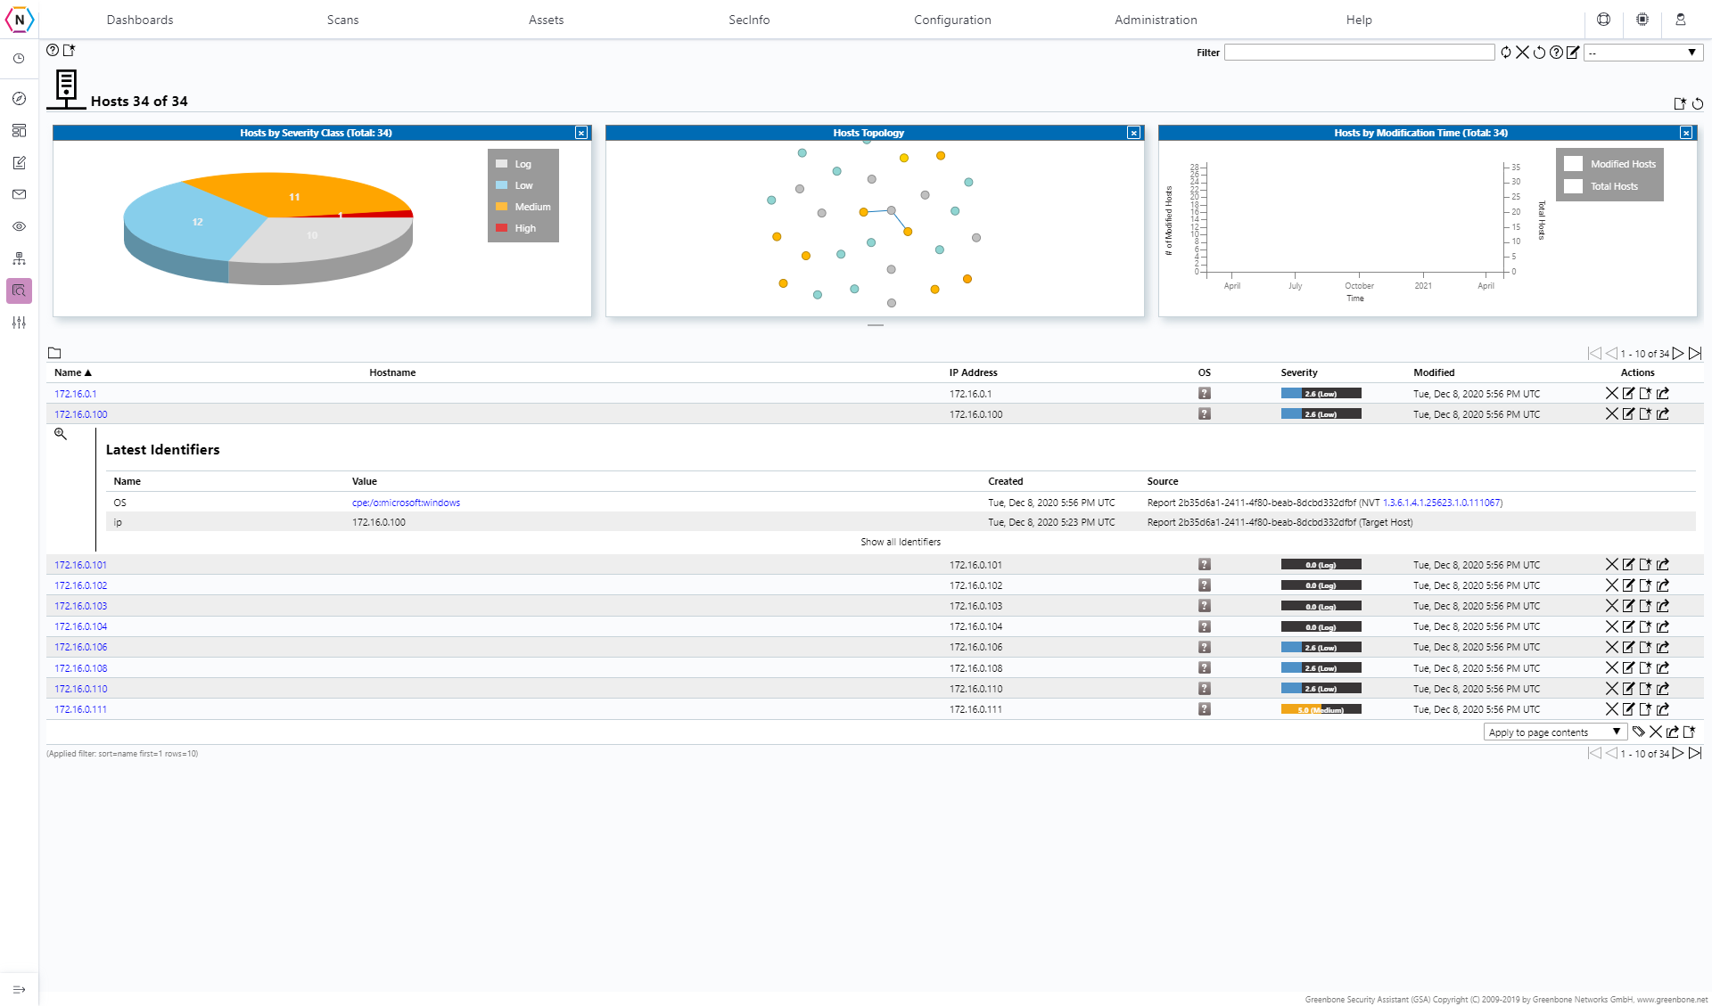Screen dimensions: 1712x1006
Task: Sort table by Name column
Action: click(73, 372)
